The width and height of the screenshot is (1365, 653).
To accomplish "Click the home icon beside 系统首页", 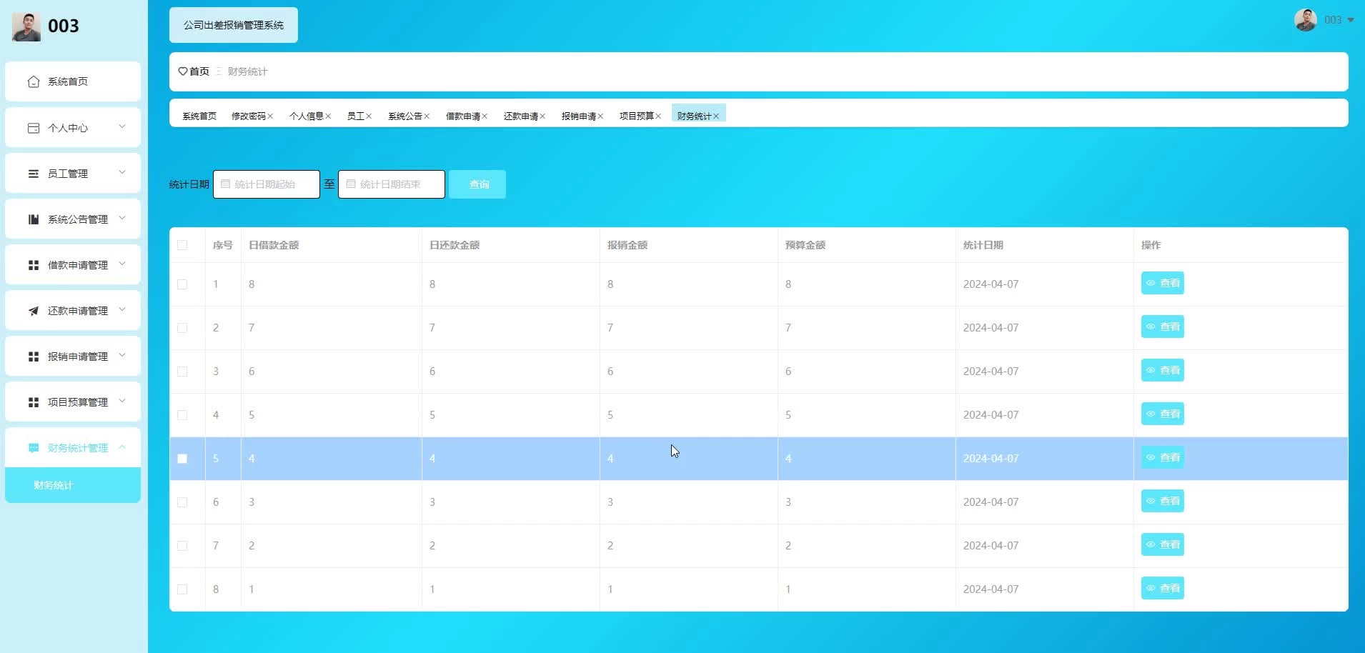I will (x=34, y=81).
